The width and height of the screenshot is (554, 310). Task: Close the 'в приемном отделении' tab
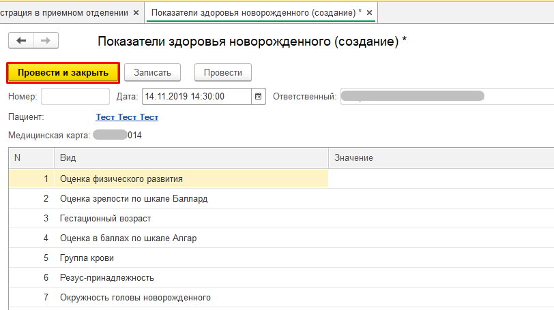point(136,13)
